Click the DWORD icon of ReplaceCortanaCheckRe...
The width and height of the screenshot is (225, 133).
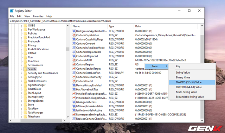pyautogui.click(x=74, y=119)
